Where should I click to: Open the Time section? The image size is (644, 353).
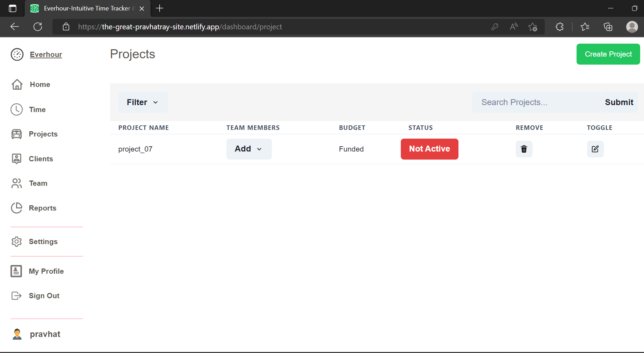(37, 110)
